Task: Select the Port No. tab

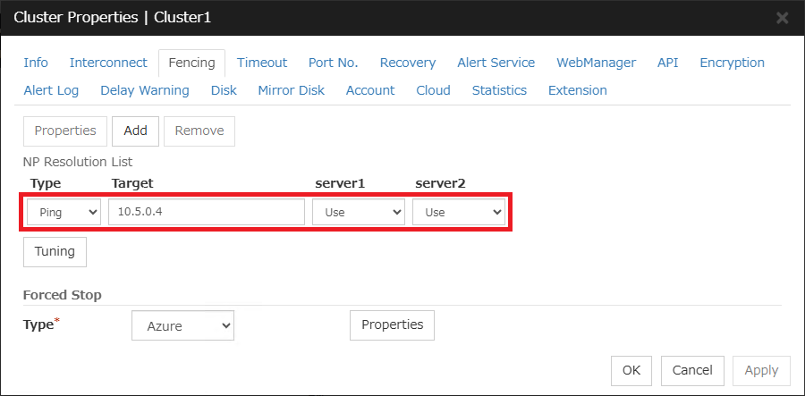Action: [x=333, y=63]
